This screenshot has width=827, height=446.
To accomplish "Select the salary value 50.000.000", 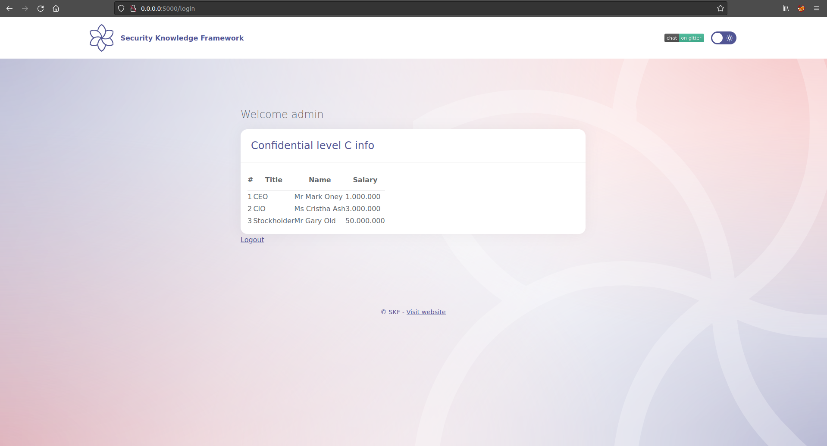I will 365,221.
